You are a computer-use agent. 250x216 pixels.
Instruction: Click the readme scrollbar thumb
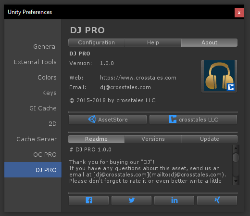[x=236, y=158]
